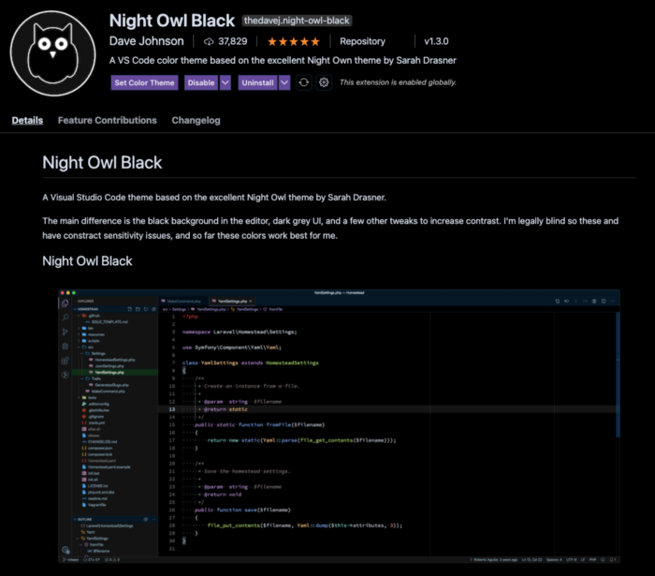
Task: Click the five-star rating
Action: pos(294,41)
